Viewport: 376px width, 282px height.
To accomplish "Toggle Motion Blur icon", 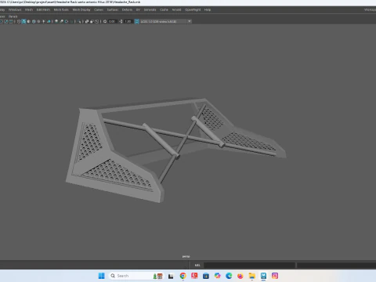I will [61, 21].
